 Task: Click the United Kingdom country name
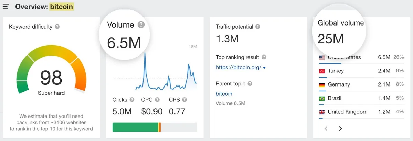(348, 112)
